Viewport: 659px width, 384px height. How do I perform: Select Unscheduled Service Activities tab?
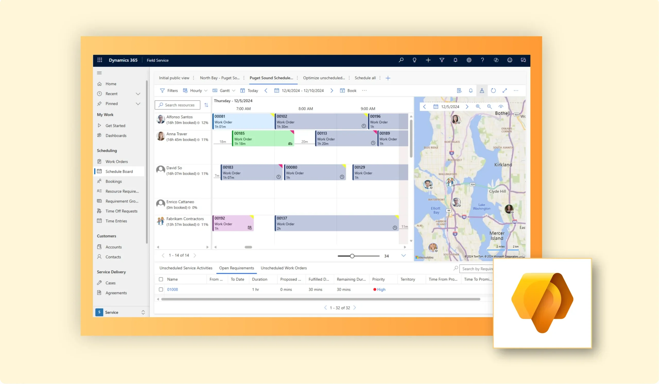(186, 268)
